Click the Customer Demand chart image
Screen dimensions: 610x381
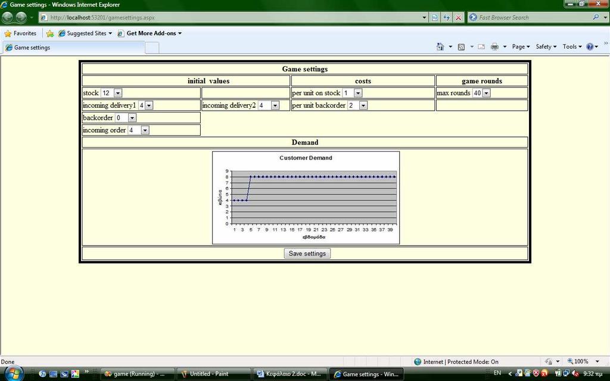click(x=306, y=198)
